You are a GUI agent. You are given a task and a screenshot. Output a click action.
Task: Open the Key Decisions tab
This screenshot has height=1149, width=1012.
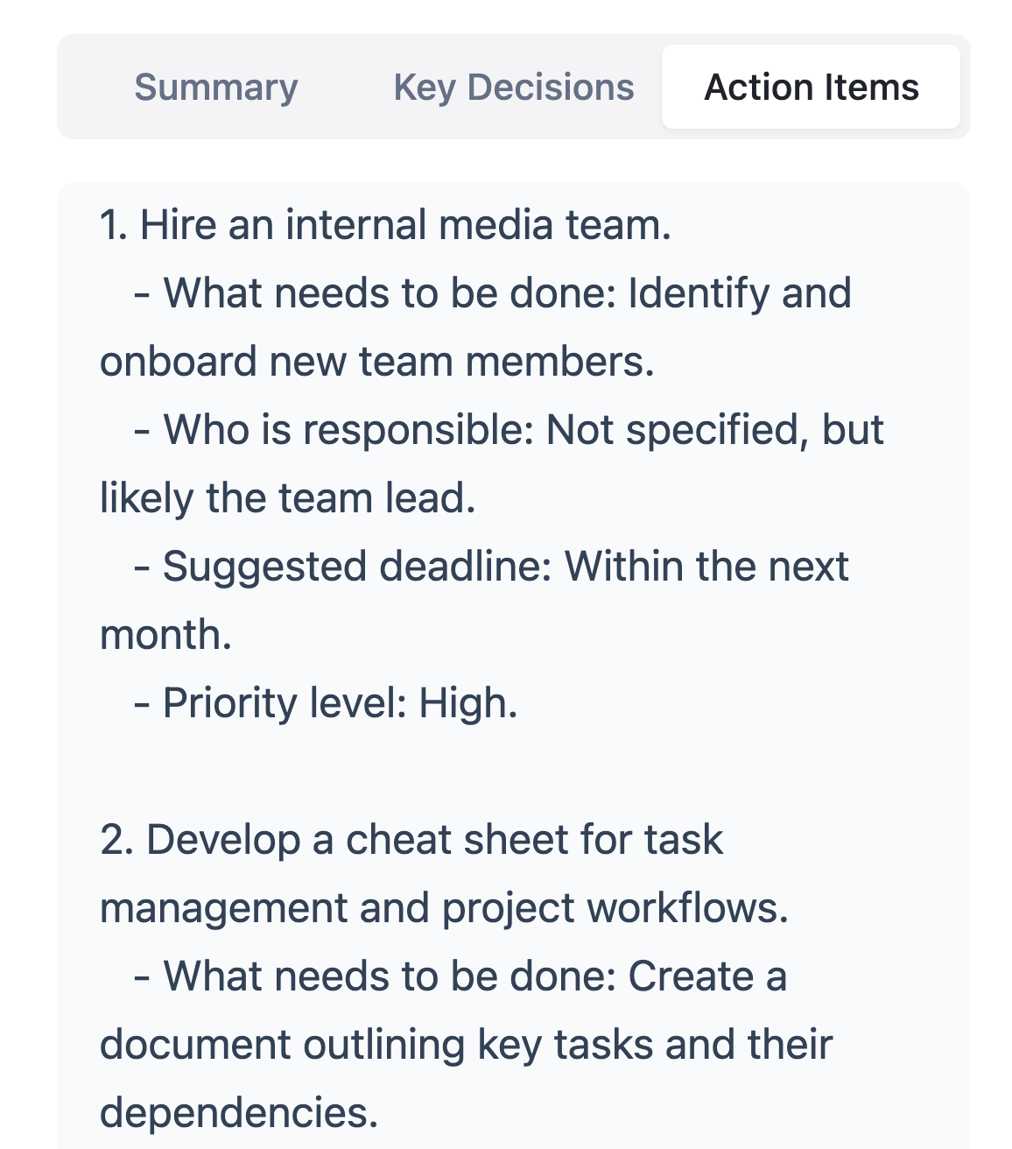pos(513,88)
